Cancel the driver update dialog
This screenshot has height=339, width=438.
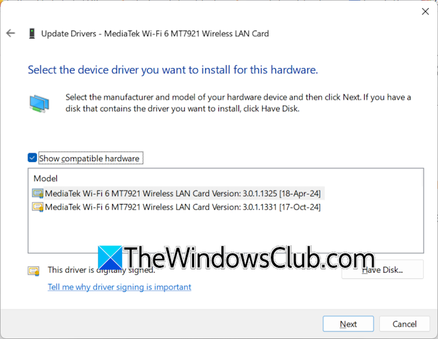(x=404, y=324)
